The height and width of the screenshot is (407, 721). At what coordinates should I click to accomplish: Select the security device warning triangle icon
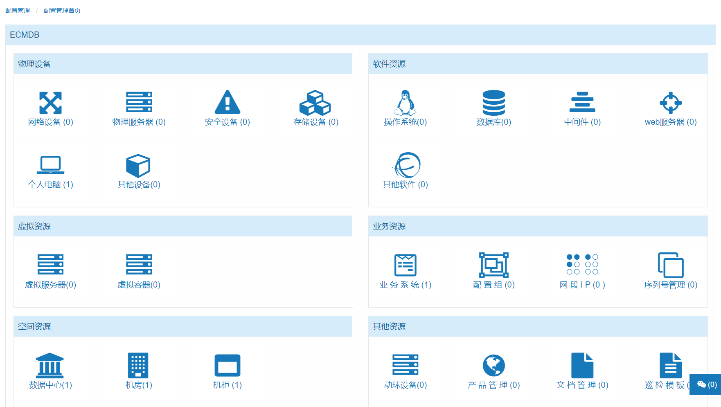coord(227,102)
